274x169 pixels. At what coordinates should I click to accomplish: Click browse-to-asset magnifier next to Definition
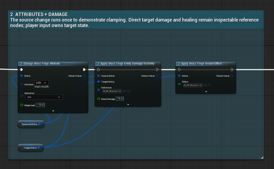(x=129, y=91)
